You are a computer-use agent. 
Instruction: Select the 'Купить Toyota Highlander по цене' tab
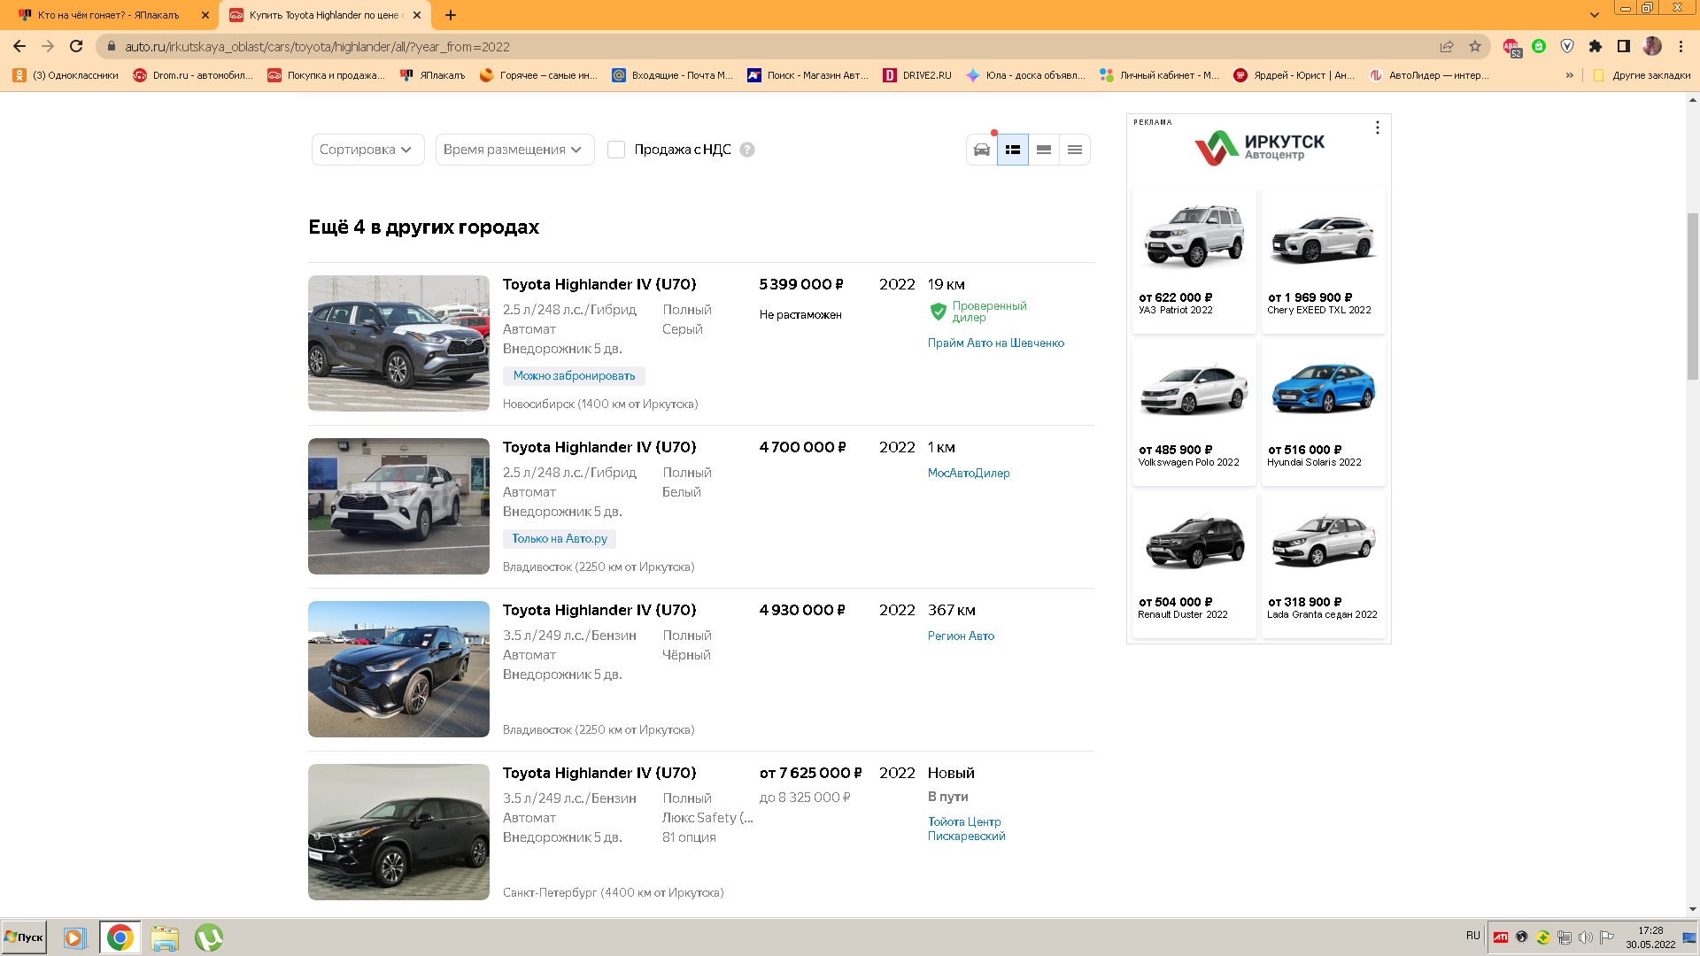(325, 15)
